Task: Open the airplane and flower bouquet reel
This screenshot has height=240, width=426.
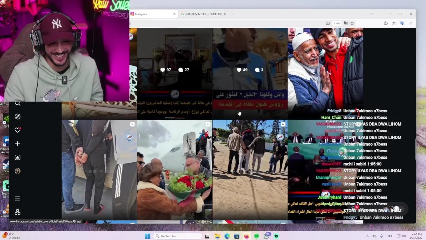Action: [175, 170]
